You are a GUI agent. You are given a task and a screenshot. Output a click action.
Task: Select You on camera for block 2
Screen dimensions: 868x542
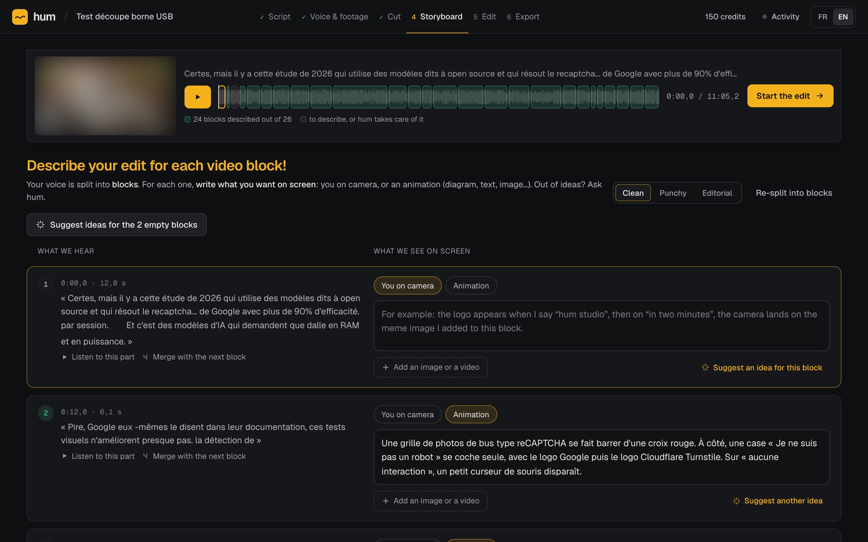click(408, 415)
